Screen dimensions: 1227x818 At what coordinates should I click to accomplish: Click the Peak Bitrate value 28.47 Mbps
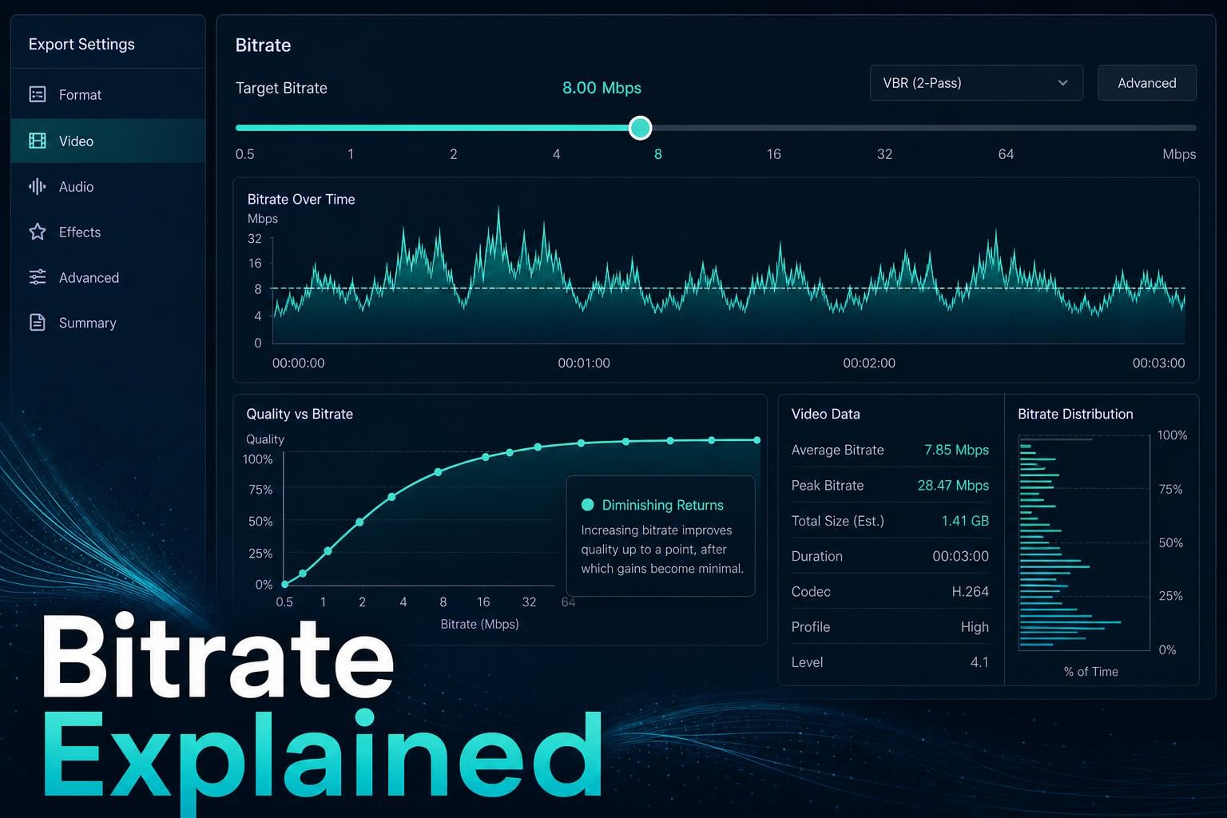(953, 485)
